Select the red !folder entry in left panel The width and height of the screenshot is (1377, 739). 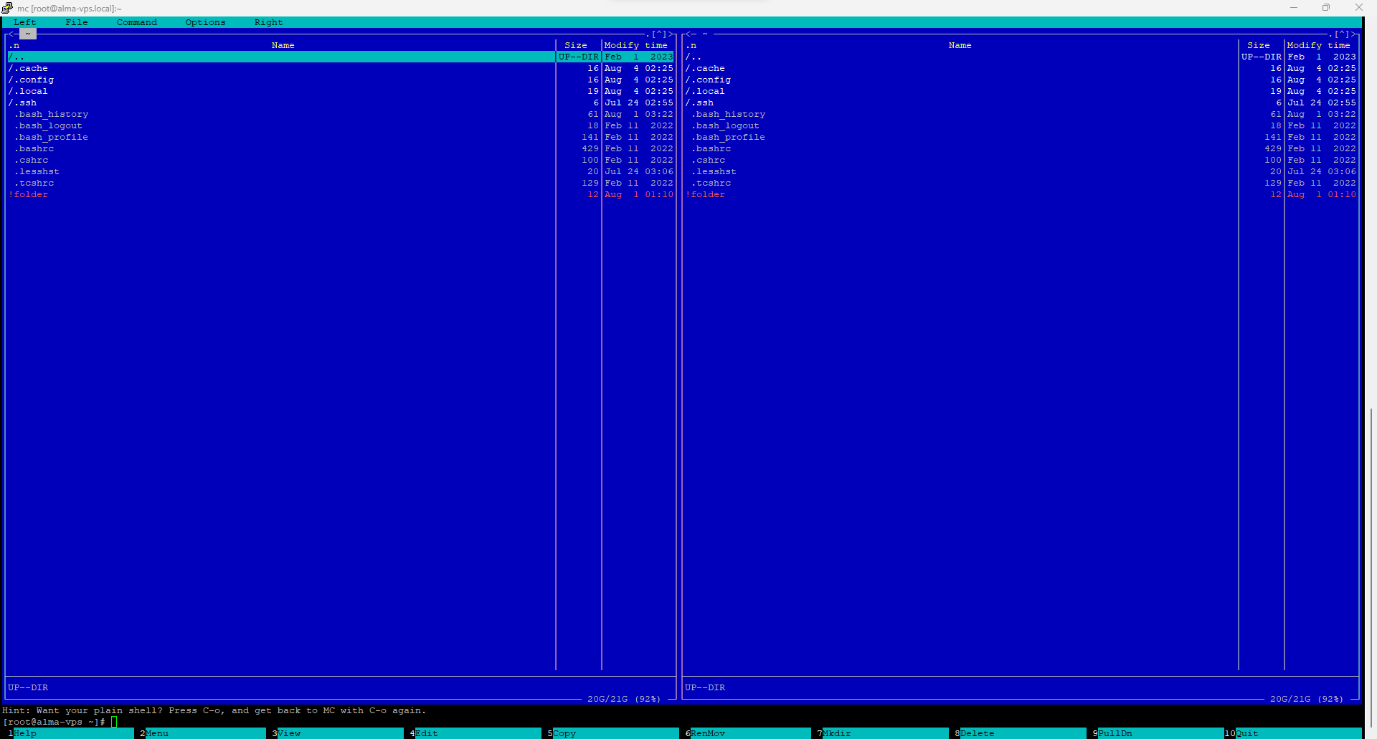[30, 194]
